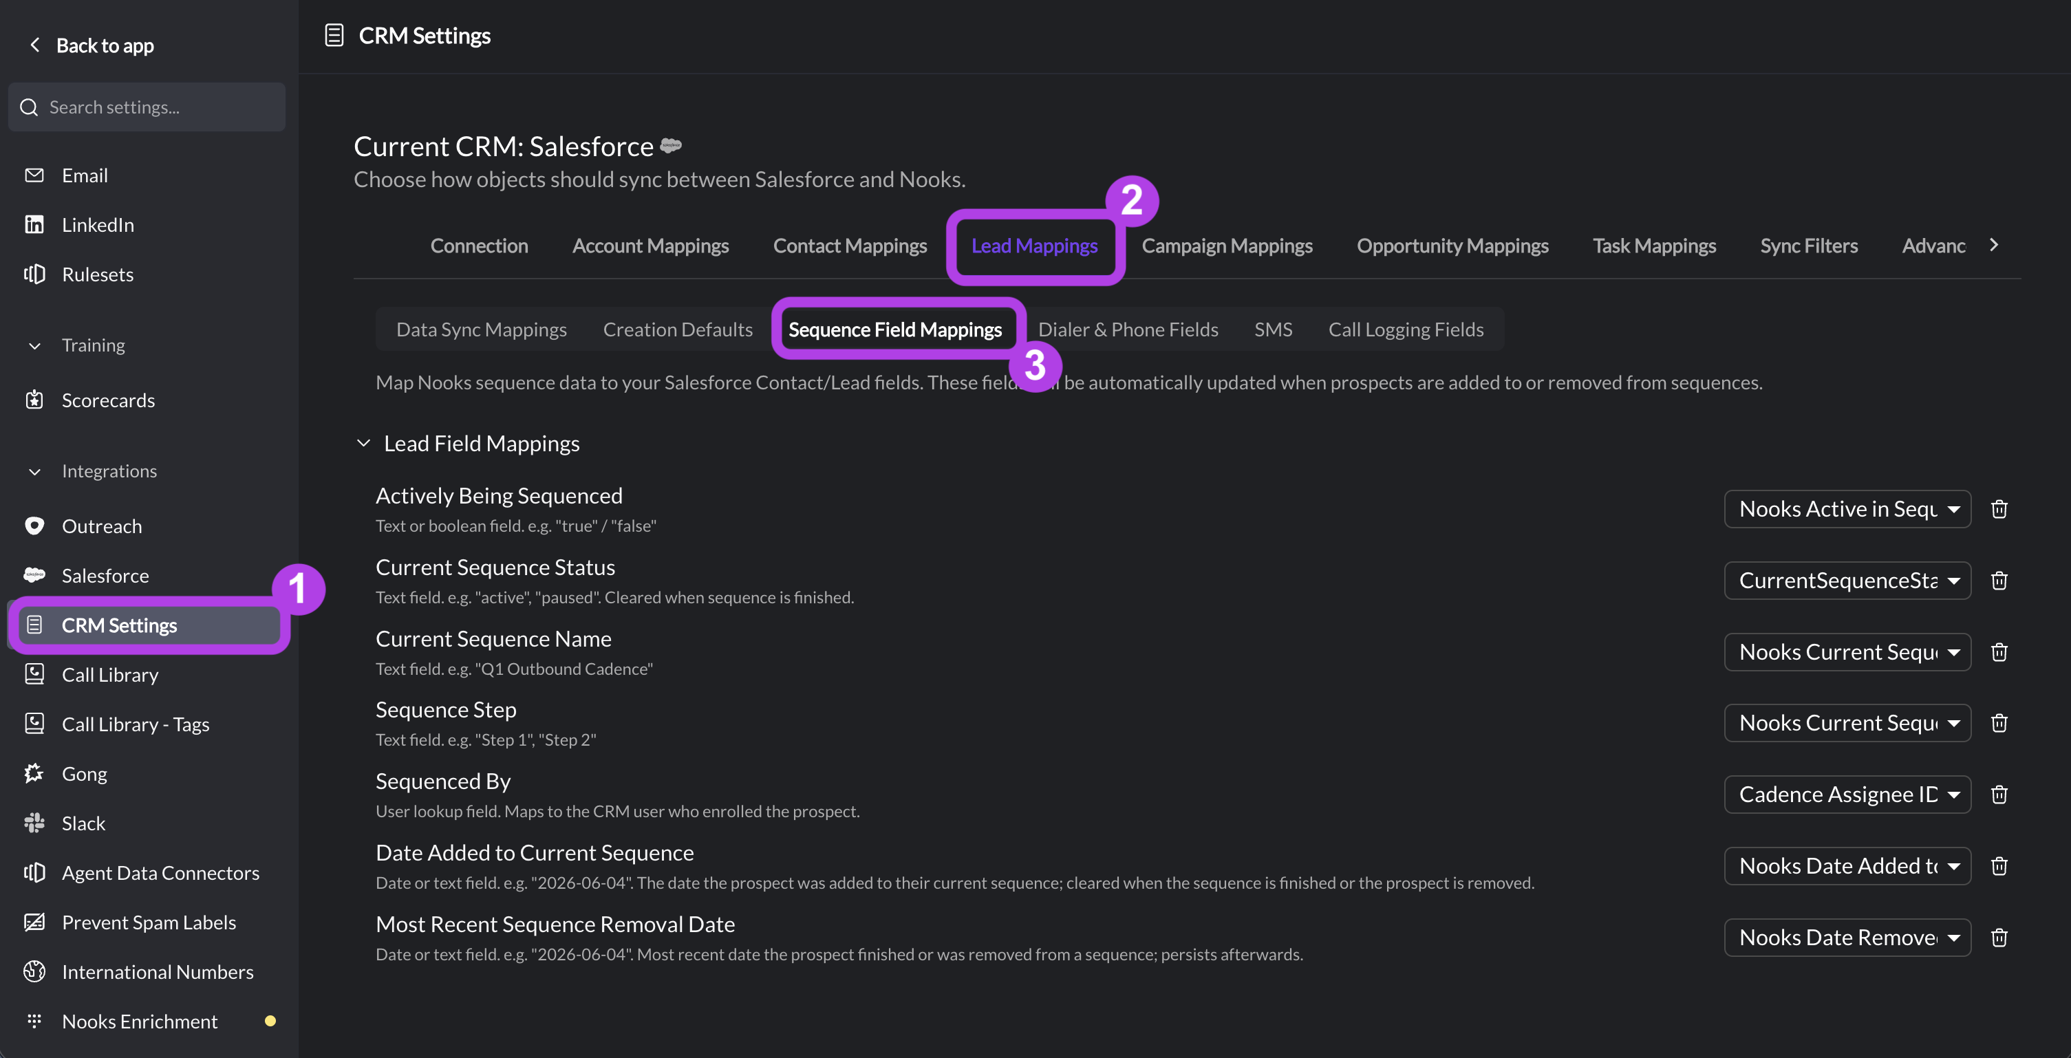The height and width of the screenshot is (1058, 2071).
Task: Click the LinkedIn logo icon
Action: point(34,224)
